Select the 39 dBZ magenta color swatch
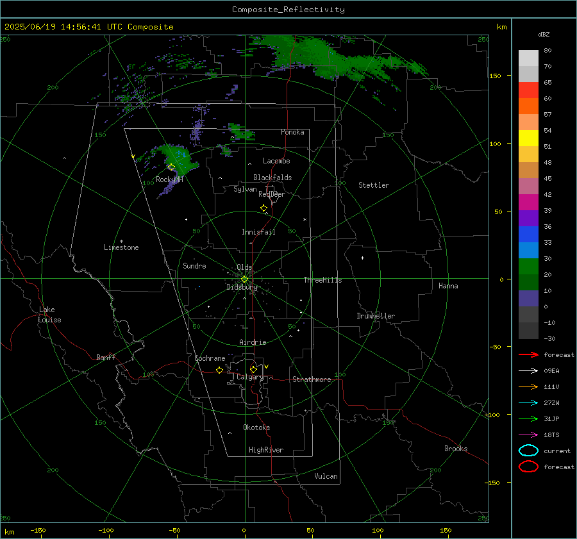577x539 pixels. pyautogui.click(x=528, y=203)
